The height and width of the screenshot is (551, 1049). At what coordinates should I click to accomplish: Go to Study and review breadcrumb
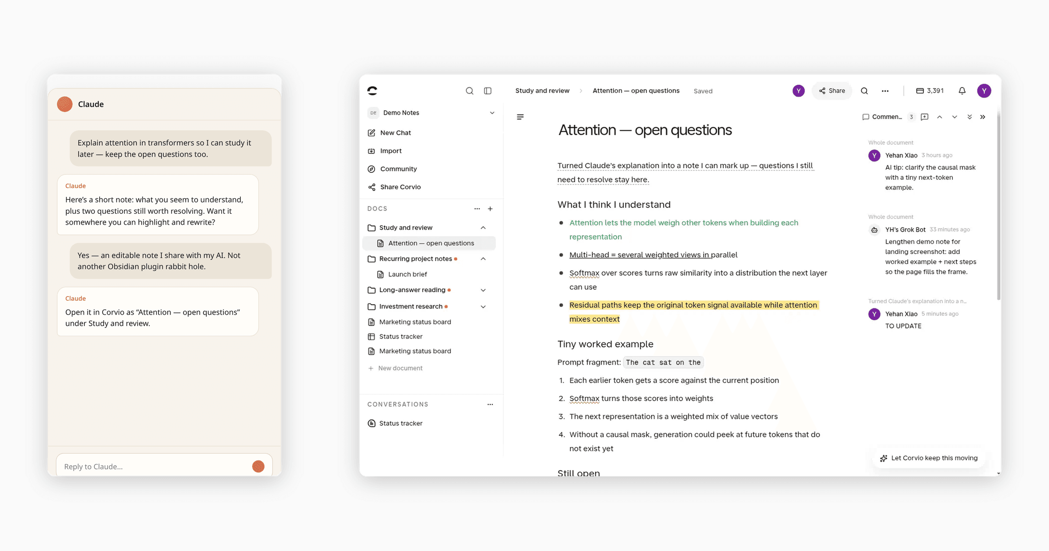[542, 91]
